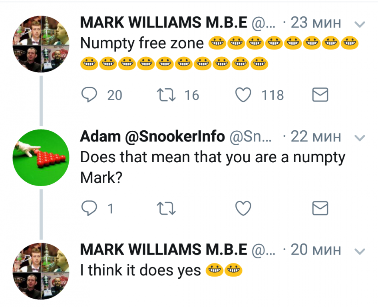Open the 22 мин timestamp link
The width and height of the screenshot is (378, 307).
point(316,137)
